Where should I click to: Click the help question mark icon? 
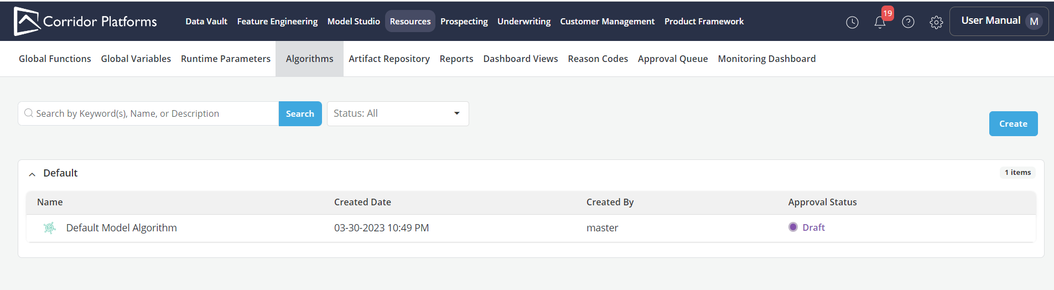point(908,22)
